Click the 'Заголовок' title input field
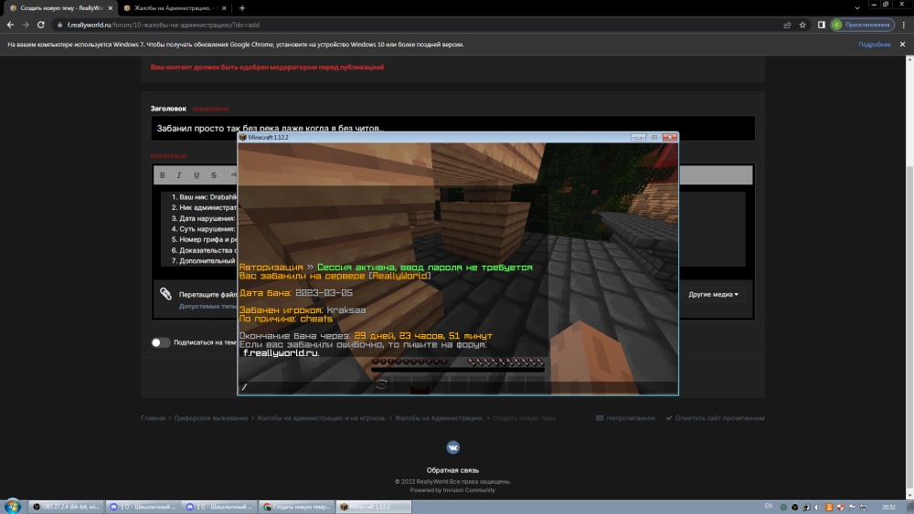914x514 pixels. (453, 128)
